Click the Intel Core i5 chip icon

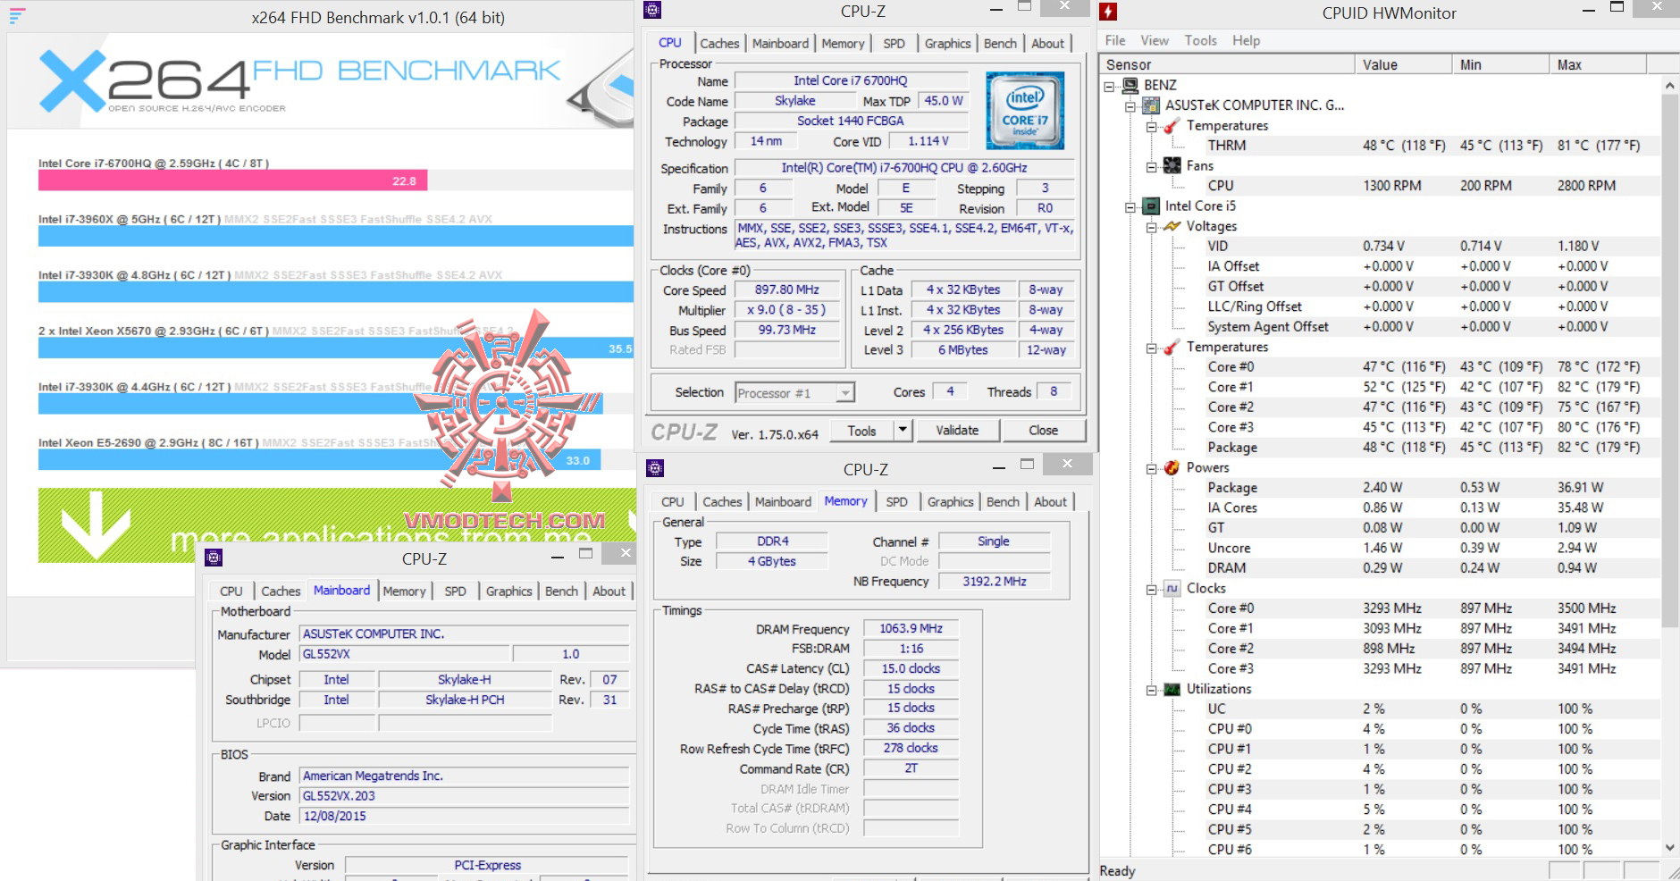(x=1151, y=206)
